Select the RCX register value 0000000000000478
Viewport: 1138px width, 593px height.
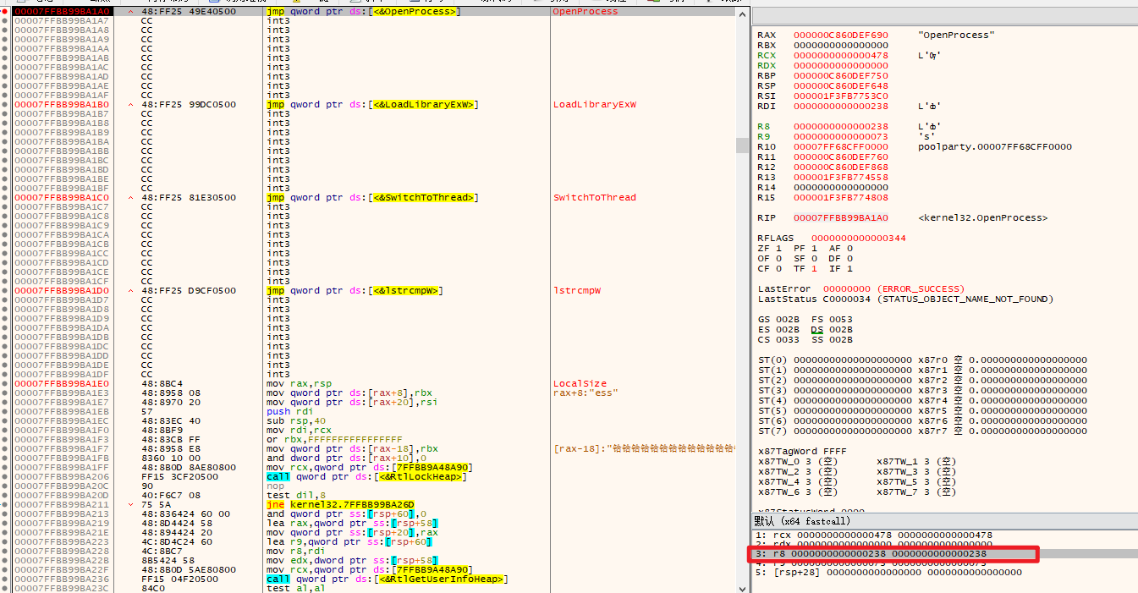841,56
